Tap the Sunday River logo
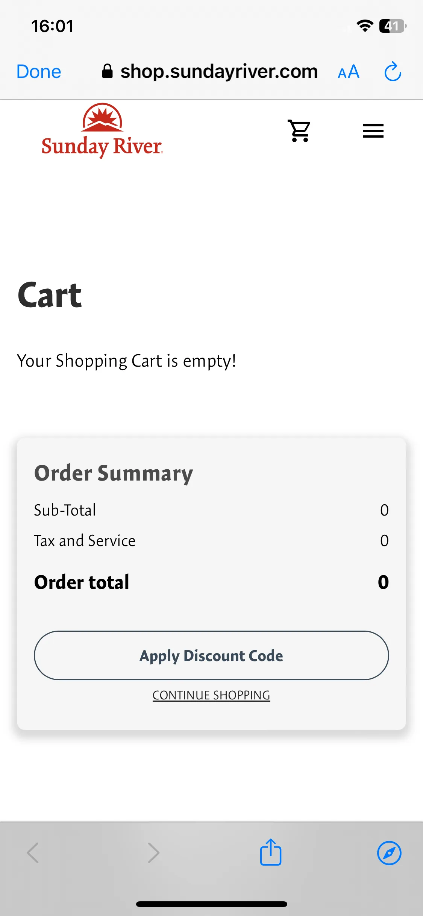 point(102,130)
